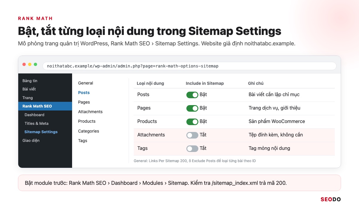The image size is (359, 209).
Task: Select the Products row label in table
Action: pyautogui.click(x=147, y=121)
